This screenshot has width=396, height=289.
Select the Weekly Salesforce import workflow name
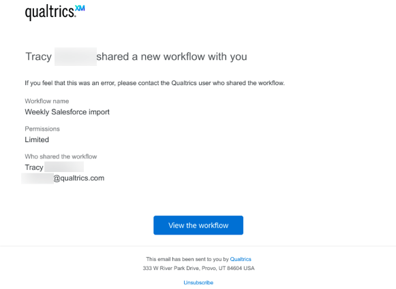67,112
